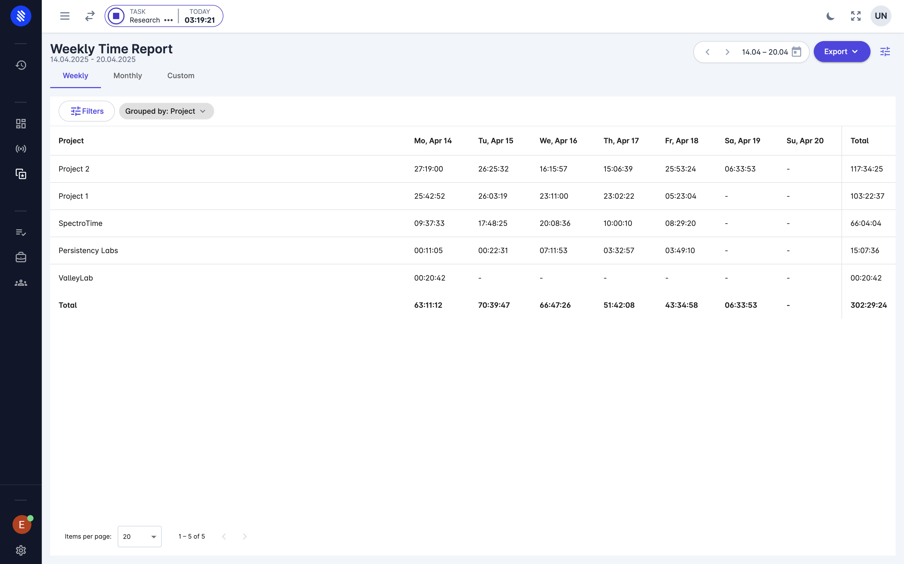Switch to the Custom tab
The height and width of the screenshot is (564, 904).
pyautogui.click(x=180, y=76)
